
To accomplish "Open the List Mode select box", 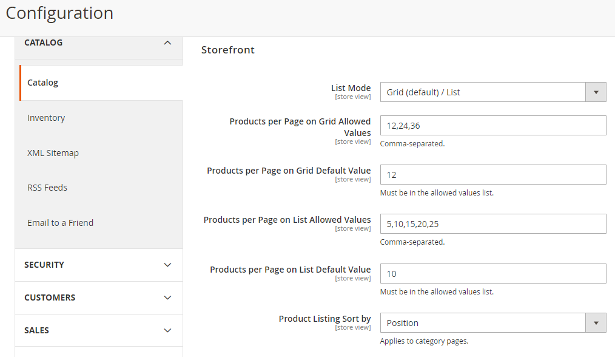I will pyautogui.click(x=483, y=92).
